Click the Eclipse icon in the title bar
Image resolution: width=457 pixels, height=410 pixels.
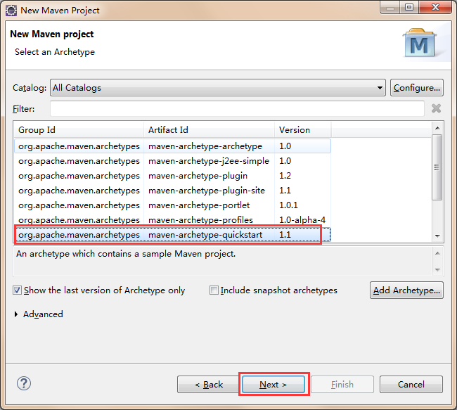coord(11,10)
